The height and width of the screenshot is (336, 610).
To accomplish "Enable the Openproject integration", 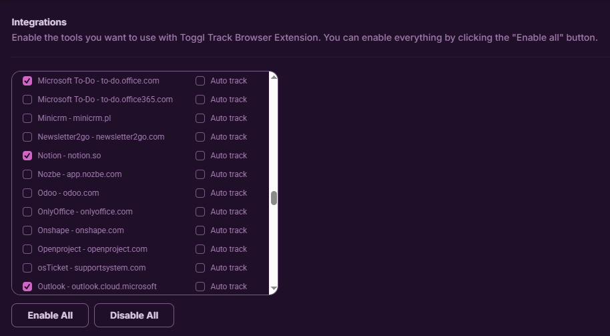I will point(27,249).
